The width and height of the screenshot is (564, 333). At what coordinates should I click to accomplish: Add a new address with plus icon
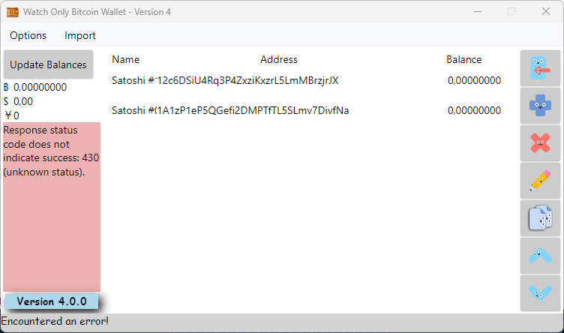540,106
